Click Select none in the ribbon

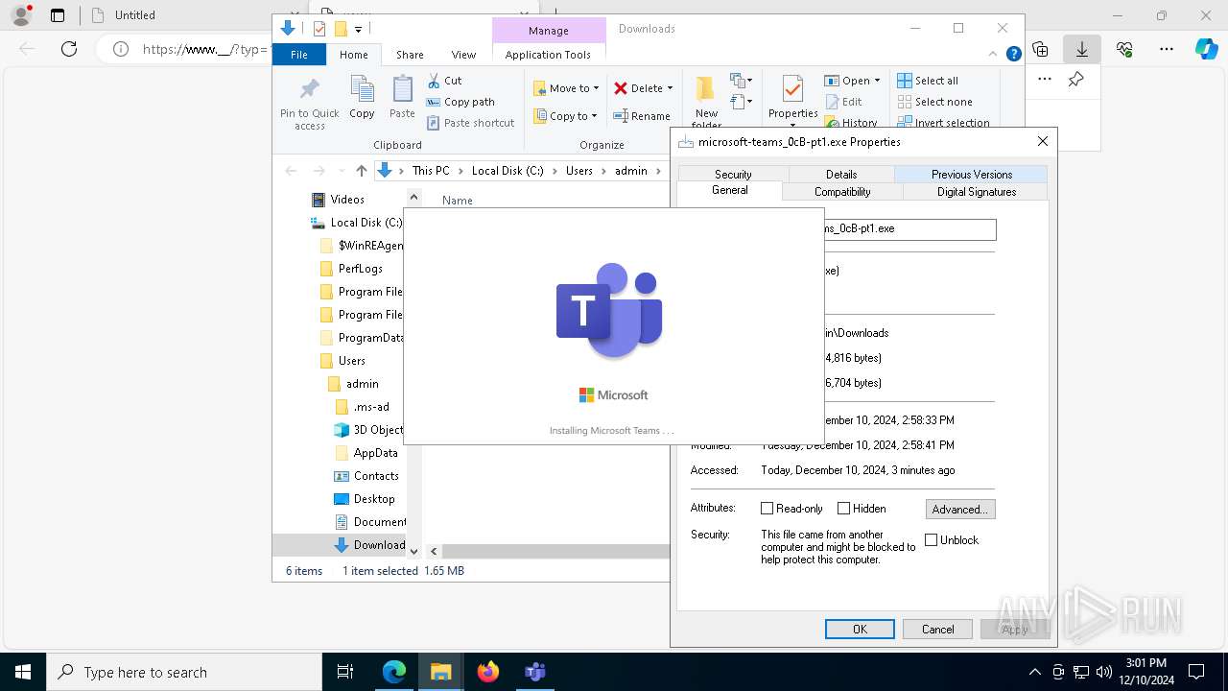[934, 102]
